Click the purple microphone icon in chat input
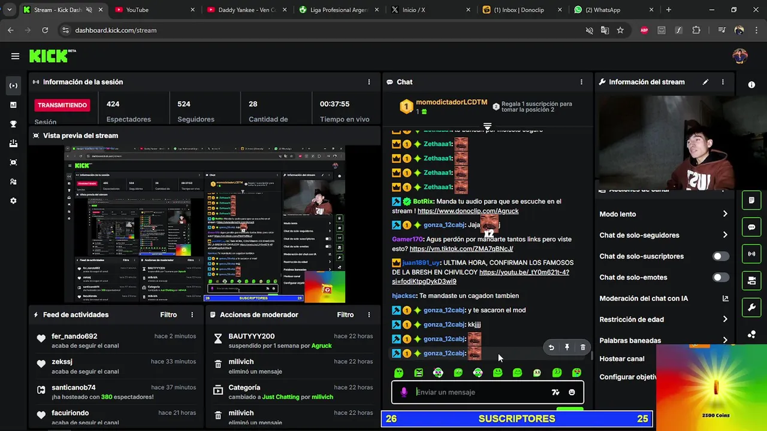The height and width of the screenshot is (431, 767). pos(404,392)
